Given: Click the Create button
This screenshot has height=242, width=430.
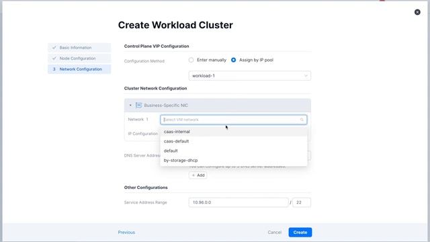Looking at the screenshot, I should [300, 233].
